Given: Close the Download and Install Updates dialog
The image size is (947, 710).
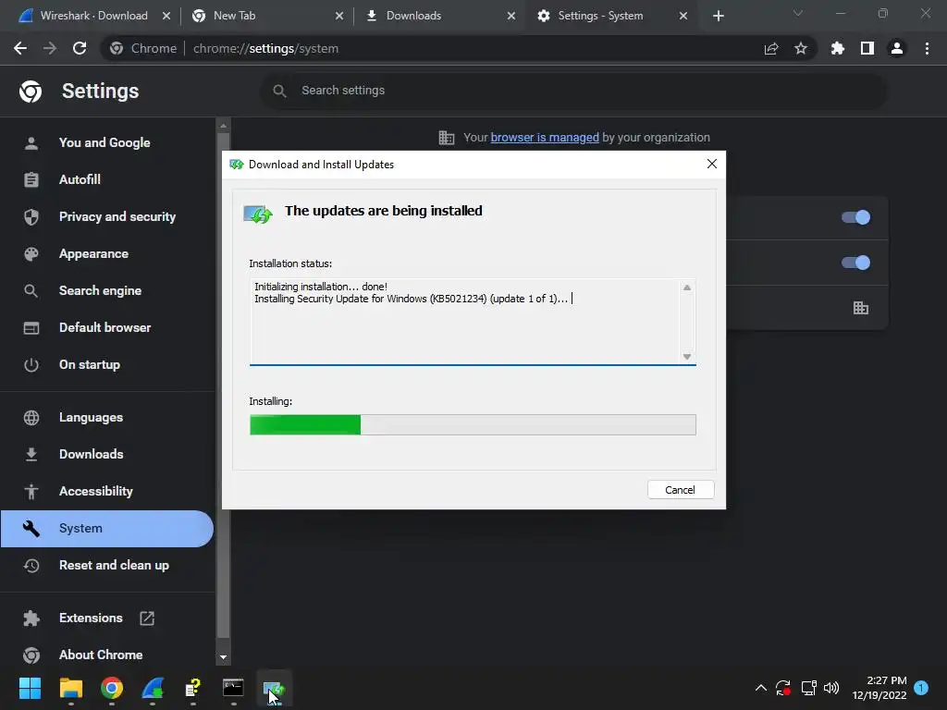Looking at the screenshot, I should 712,165.
